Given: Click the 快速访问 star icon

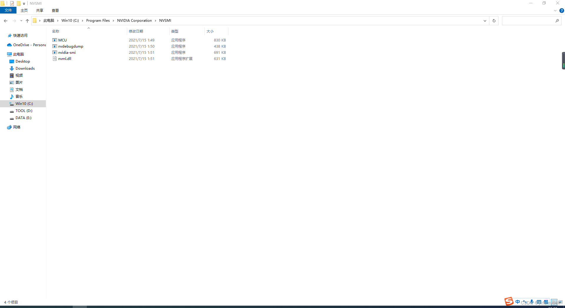Looking at the screenshot, I should click(10, 35).
